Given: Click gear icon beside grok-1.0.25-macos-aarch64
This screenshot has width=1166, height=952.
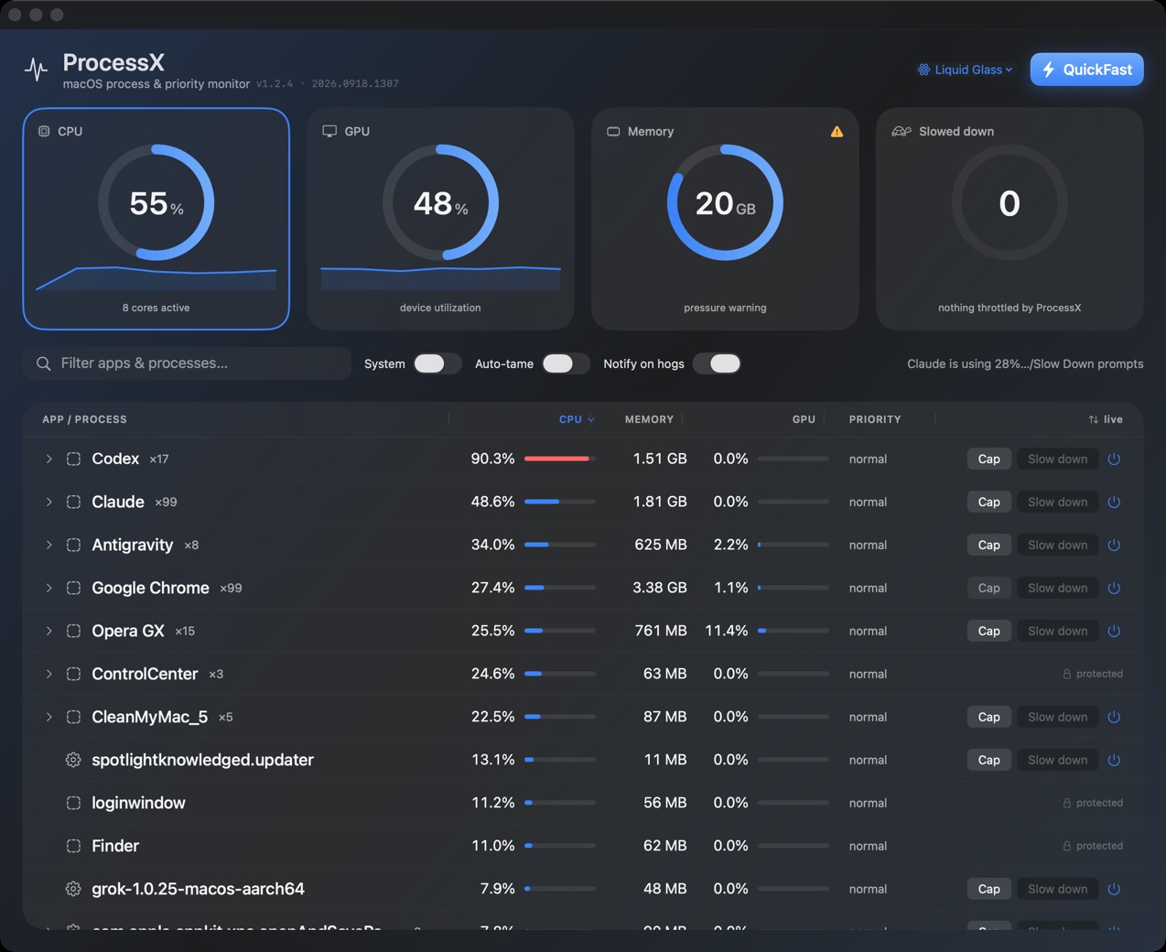Looking at the screenshot, I should [x=73, y=889].
